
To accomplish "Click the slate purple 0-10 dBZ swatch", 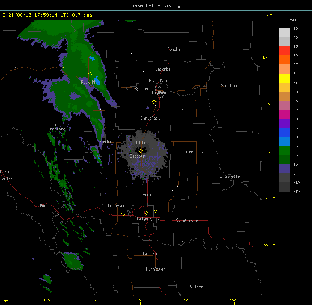I will coord(284,169).
